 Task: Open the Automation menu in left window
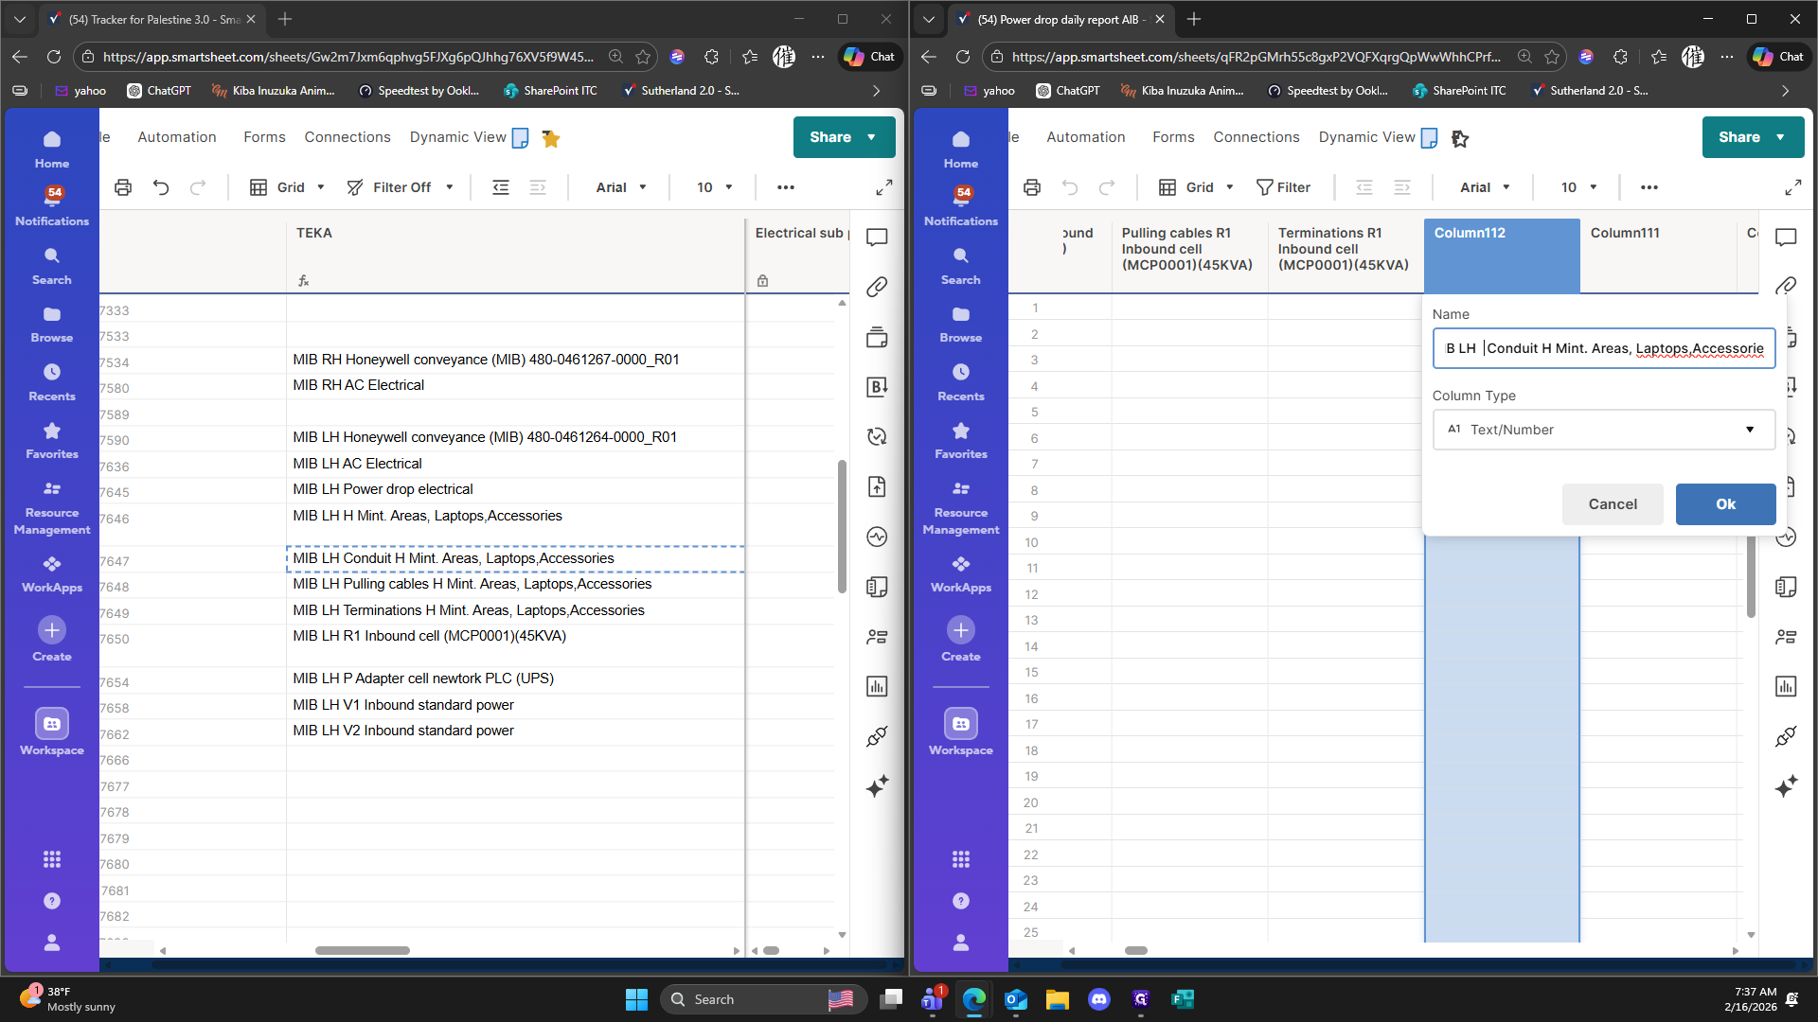177,137
